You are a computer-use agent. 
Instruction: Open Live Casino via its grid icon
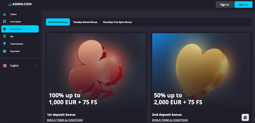(x=5, y=22)
